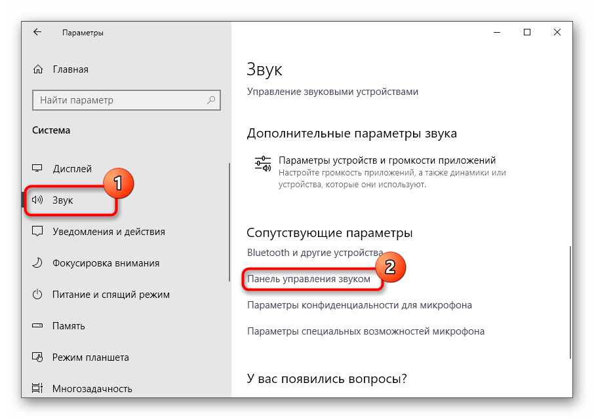Click the У вас появились вопросы? heading

pyautogui.click(x=327, y=378)
